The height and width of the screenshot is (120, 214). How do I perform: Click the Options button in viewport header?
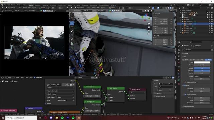(x=172, y=11)
